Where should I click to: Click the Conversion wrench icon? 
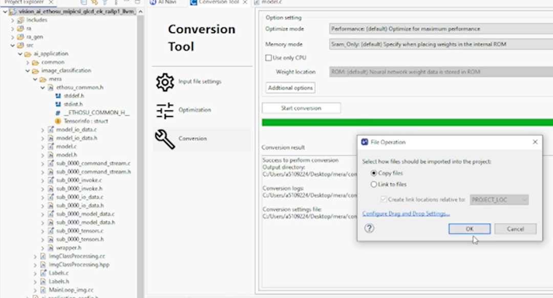coord(165,139)
